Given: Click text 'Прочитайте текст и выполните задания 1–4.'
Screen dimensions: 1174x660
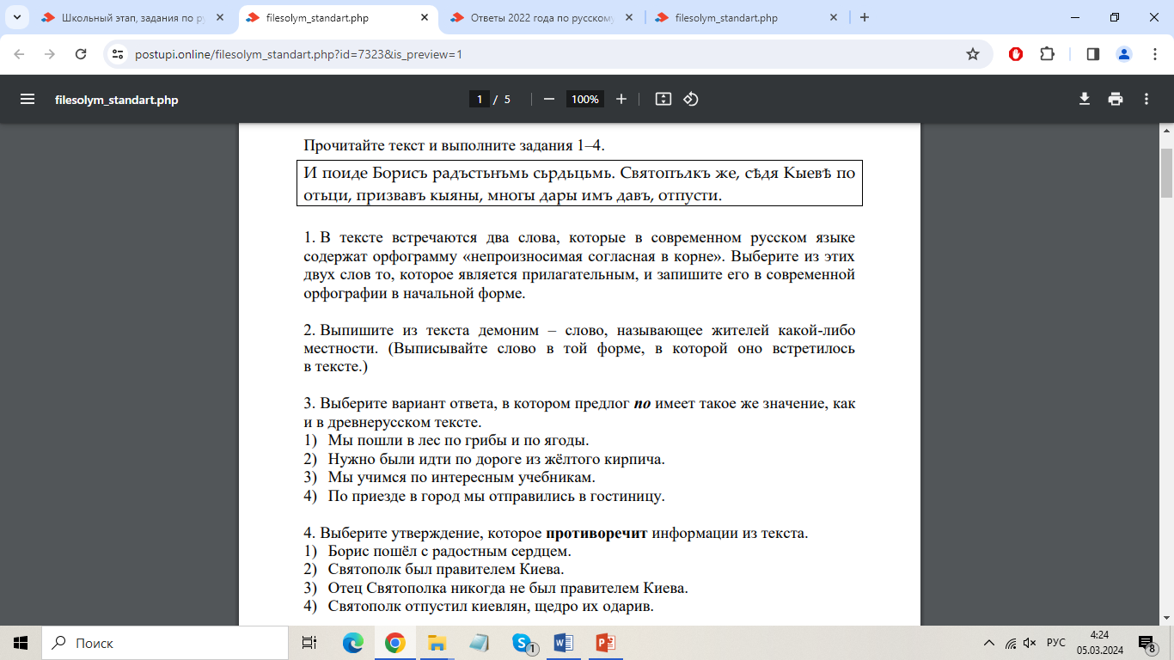Looking at the screenshot, I should 455,145.
